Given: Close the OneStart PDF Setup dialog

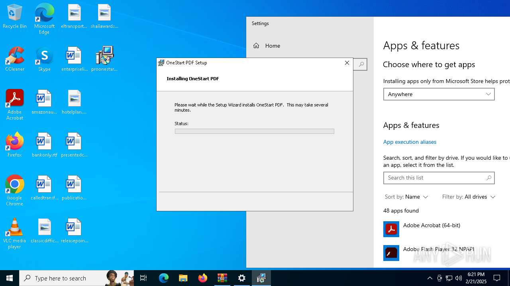Looking at the screenshot, I should 347,63.
